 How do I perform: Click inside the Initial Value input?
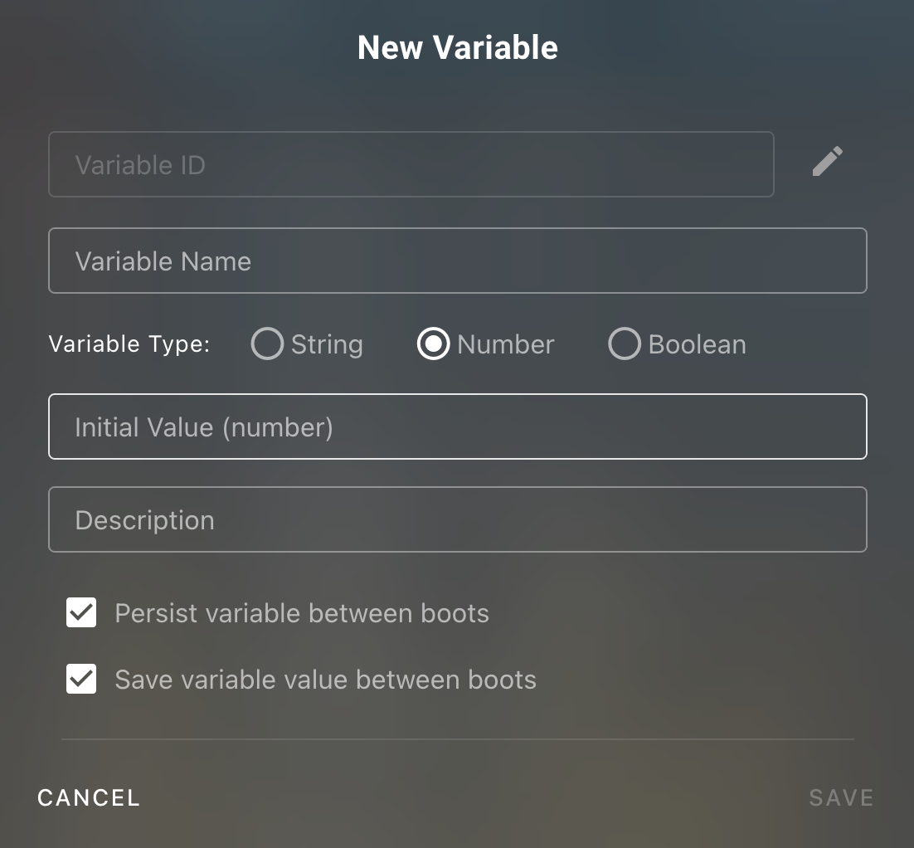click(457, 426)
